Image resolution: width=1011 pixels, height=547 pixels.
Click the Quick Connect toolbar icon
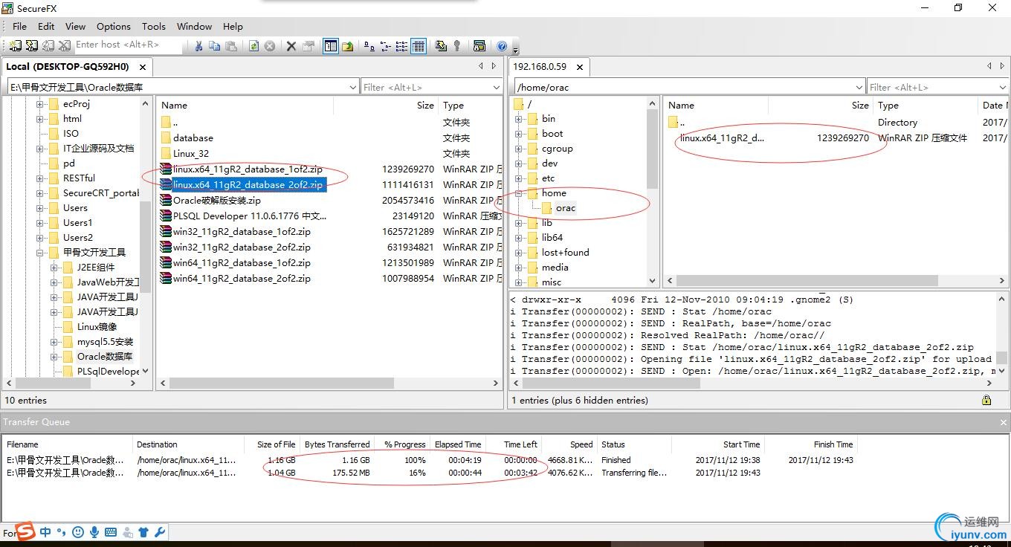tap(32, 45)
